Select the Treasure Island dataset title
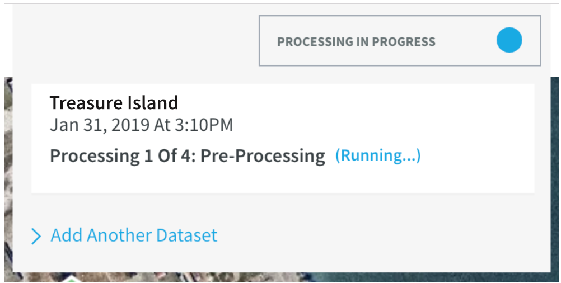The width and height of the screenshot is (561, 283). pyautogui.click(x=114, y=103)
